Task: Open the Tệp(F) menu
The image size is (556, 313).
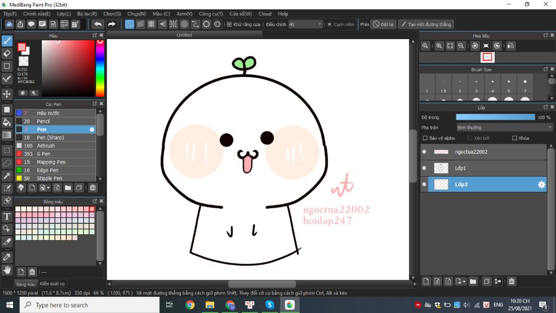Action: 10,14
